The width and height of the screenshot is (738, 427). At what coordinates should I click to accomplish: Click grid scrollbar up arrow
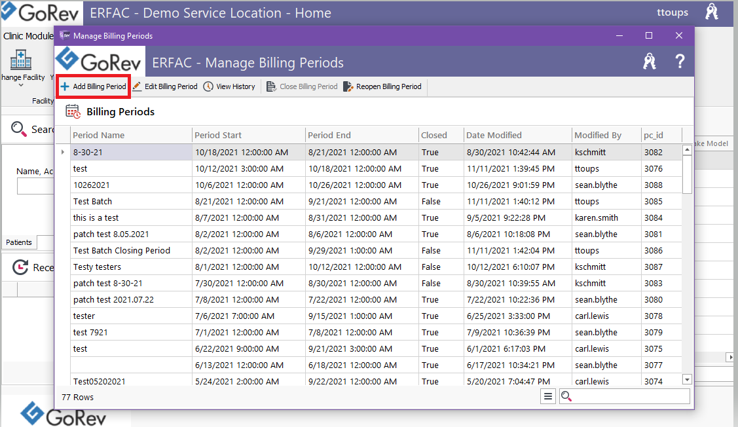(x=687, y=150)
